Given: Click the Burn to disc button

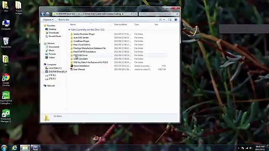Looking at the screenshot, I should tap(64, 20).
